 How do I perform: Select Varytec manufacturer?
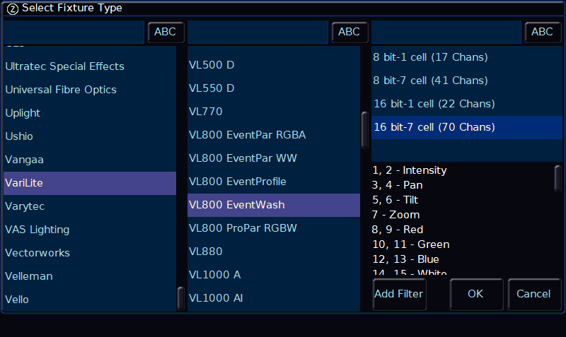pyautogui.click(x=90, y=206)
